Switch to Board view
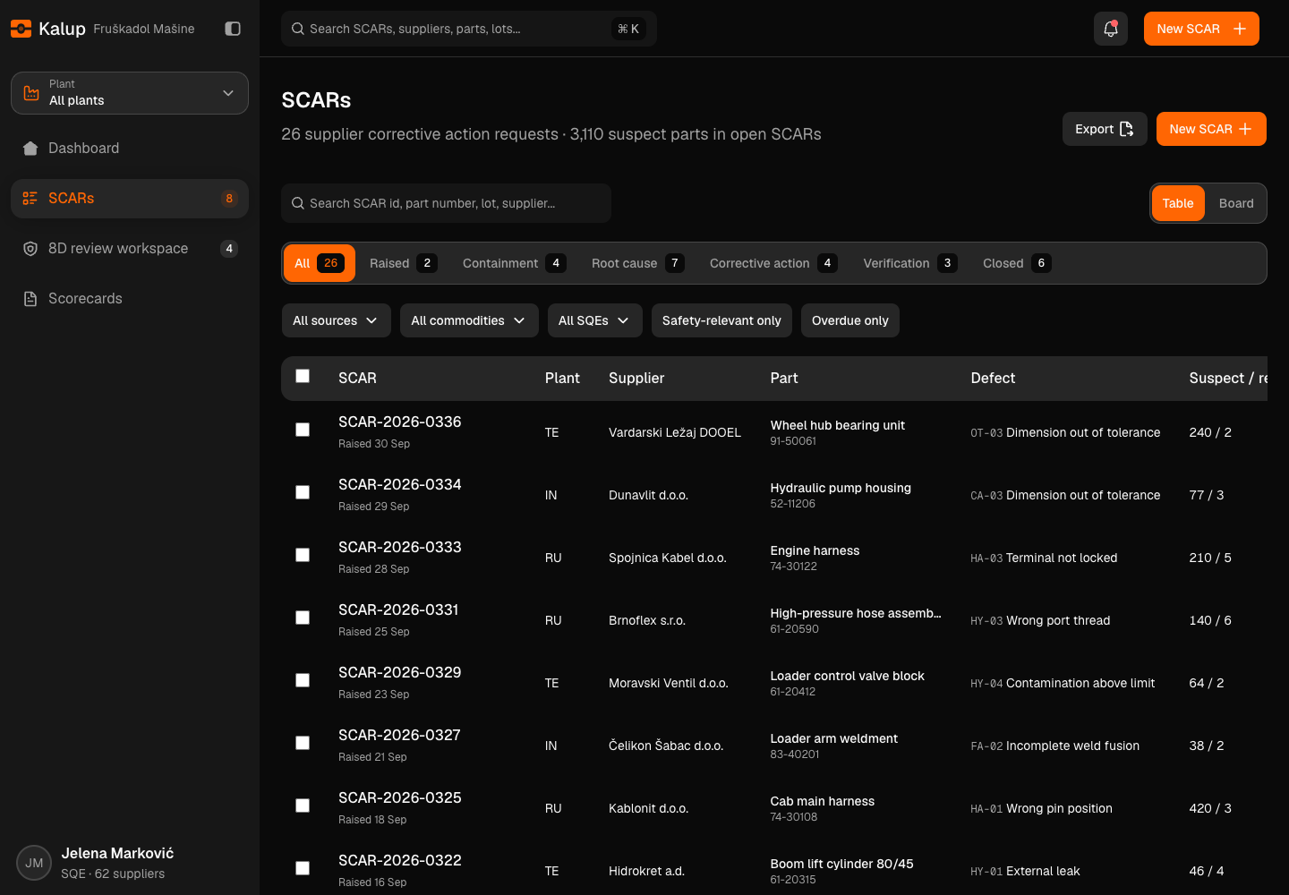The width and height of the screenshot is (1289, 895). tap(1236, 203)
